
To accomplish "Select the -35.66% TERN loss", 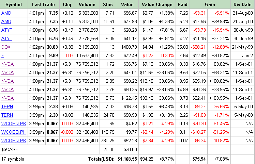I will (221, 107).
